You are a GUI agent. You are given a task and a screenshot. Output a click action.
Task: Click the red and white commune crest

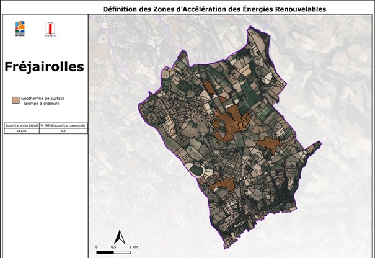click(50, 29)
